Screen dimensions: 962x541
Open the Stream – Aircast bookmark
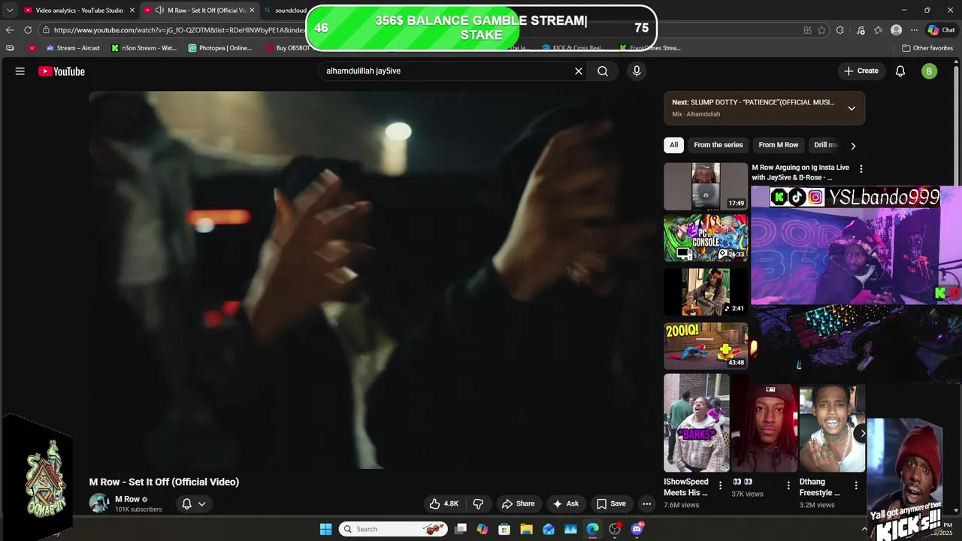click(73, 48)
